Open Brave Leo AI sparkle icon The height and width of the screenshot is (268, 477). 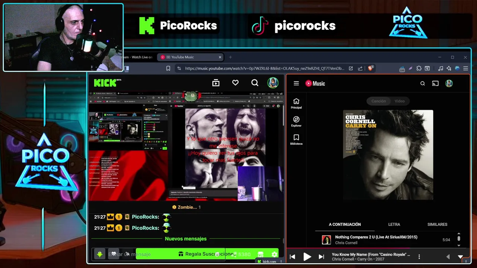coord(449,68)
